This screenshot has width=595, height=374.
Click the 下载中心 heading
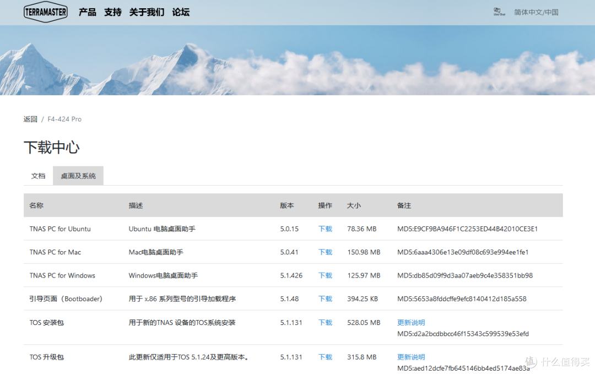click(52, 147)
